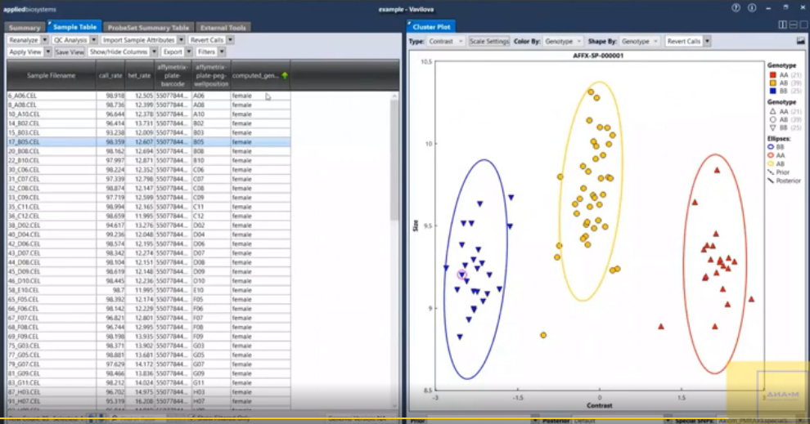Click the Save View button
This screenshot has width=810, height=424.
coord(70,51)
